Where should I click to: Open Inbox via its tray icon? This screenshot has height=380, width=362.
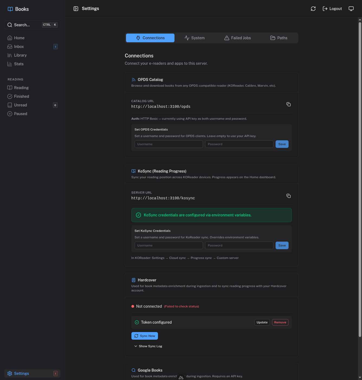point(10,47)
